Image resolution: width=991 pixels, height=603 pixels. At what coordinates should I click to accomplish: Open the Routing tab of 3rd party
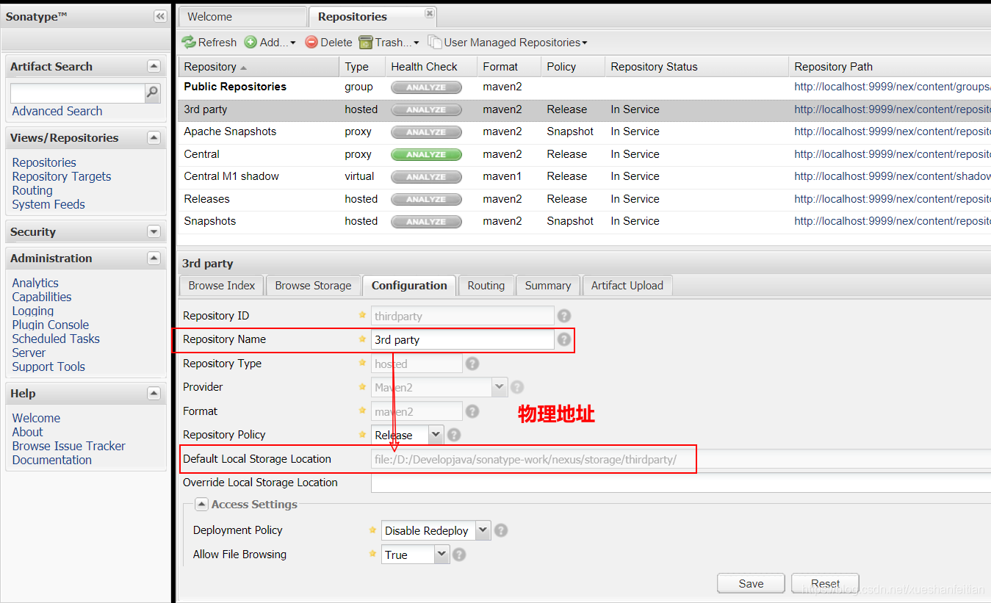[x=486, y=286]
